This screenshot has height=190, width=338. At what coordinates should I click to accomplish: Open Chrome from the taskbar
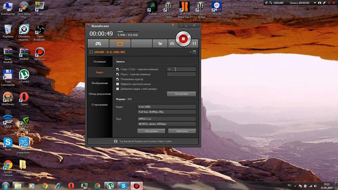click(45, 185)
